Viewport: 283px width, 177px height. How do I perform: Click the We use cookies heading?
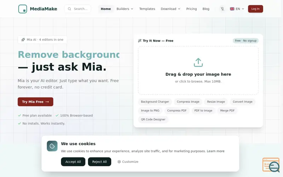(x=78, y=144)
